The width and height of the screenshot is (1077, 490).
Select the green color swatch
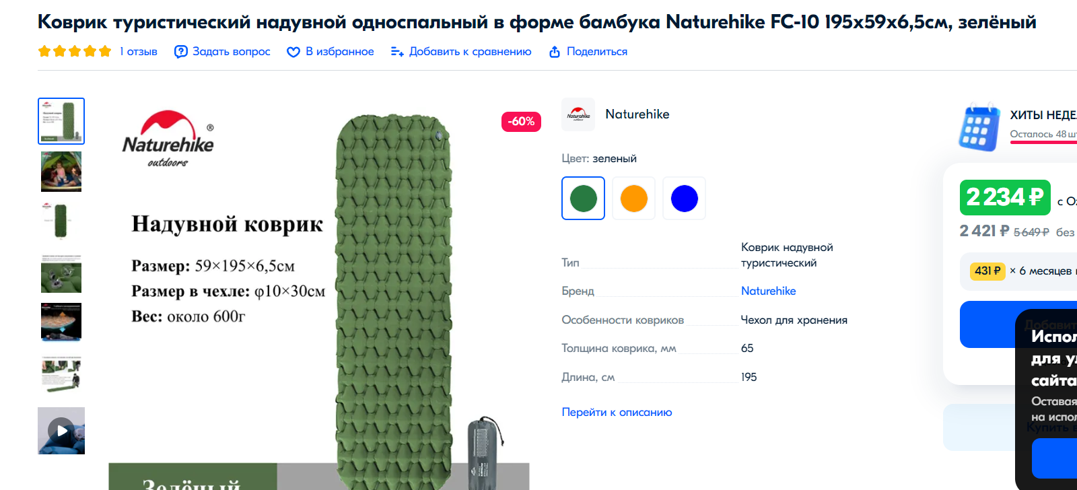click(584, 199)
